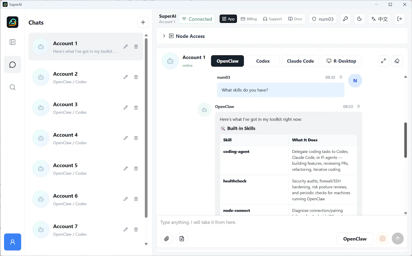This screenshot has width=412, height=256.
Task: Click the N user avatar
Action: (x=355, y=81)
